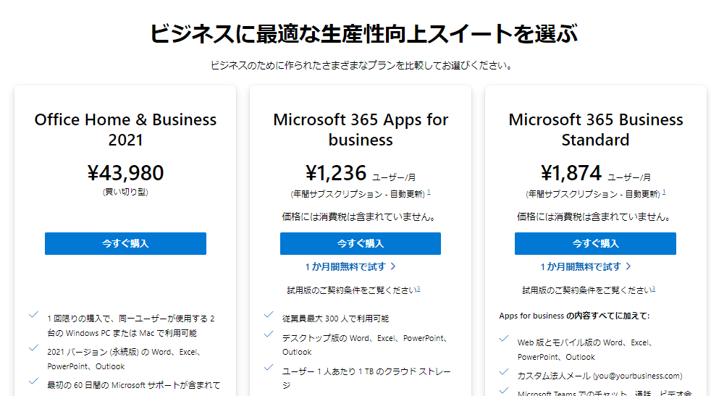Click subtitle ビジネスのために作られたさまざまなプラン
Screen dimensions: 711x396
click(x=361, y=66)
